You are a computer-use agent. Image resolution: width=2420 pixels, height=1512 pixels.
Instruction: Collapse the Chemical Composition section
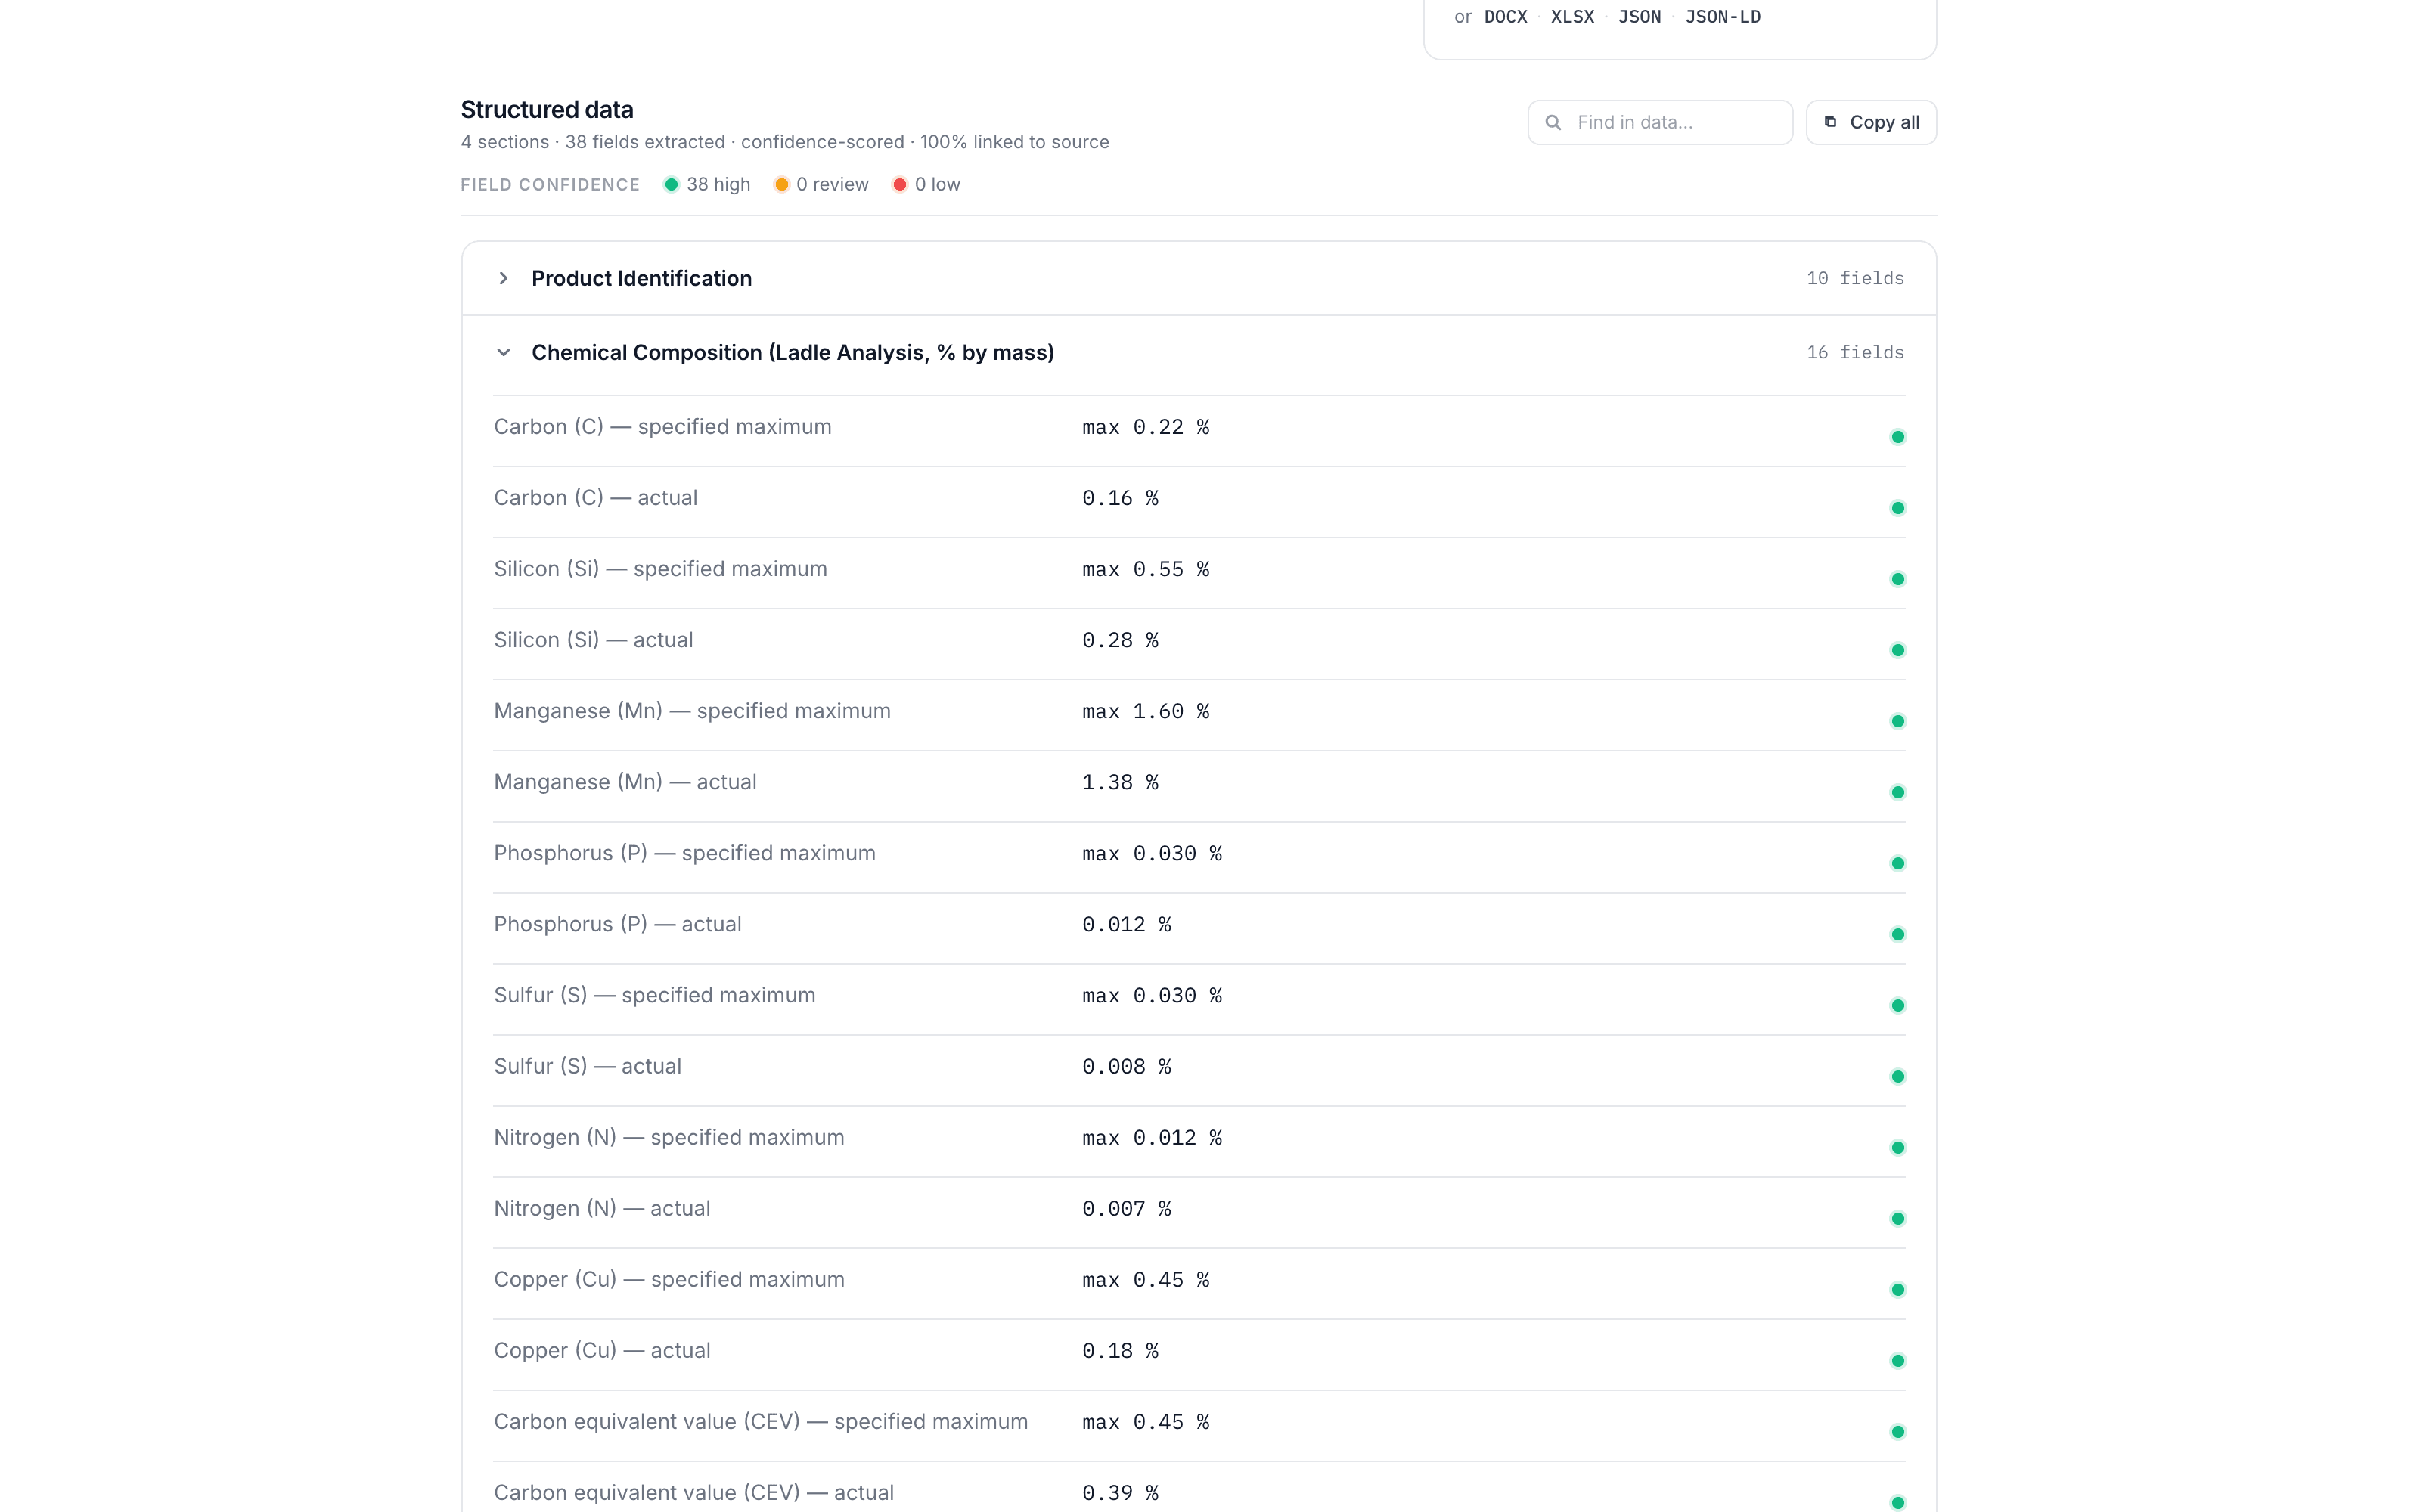1199,352
